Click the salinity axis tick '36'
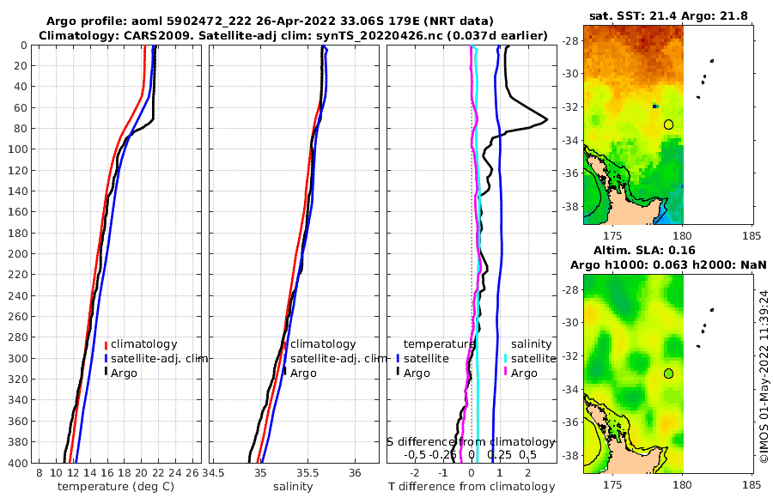This screenshot has height=498, width=773. [x=355, y=473]
